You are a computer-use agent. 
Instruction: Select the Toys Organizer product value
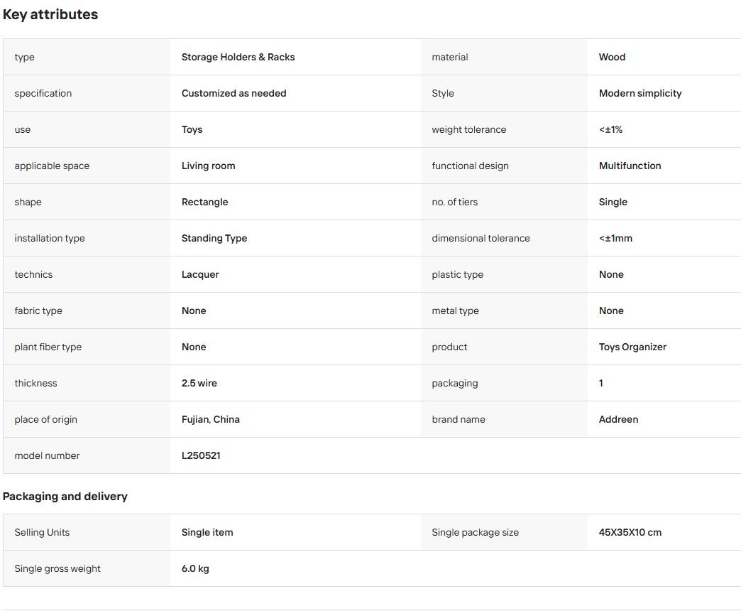coord(632,347)
